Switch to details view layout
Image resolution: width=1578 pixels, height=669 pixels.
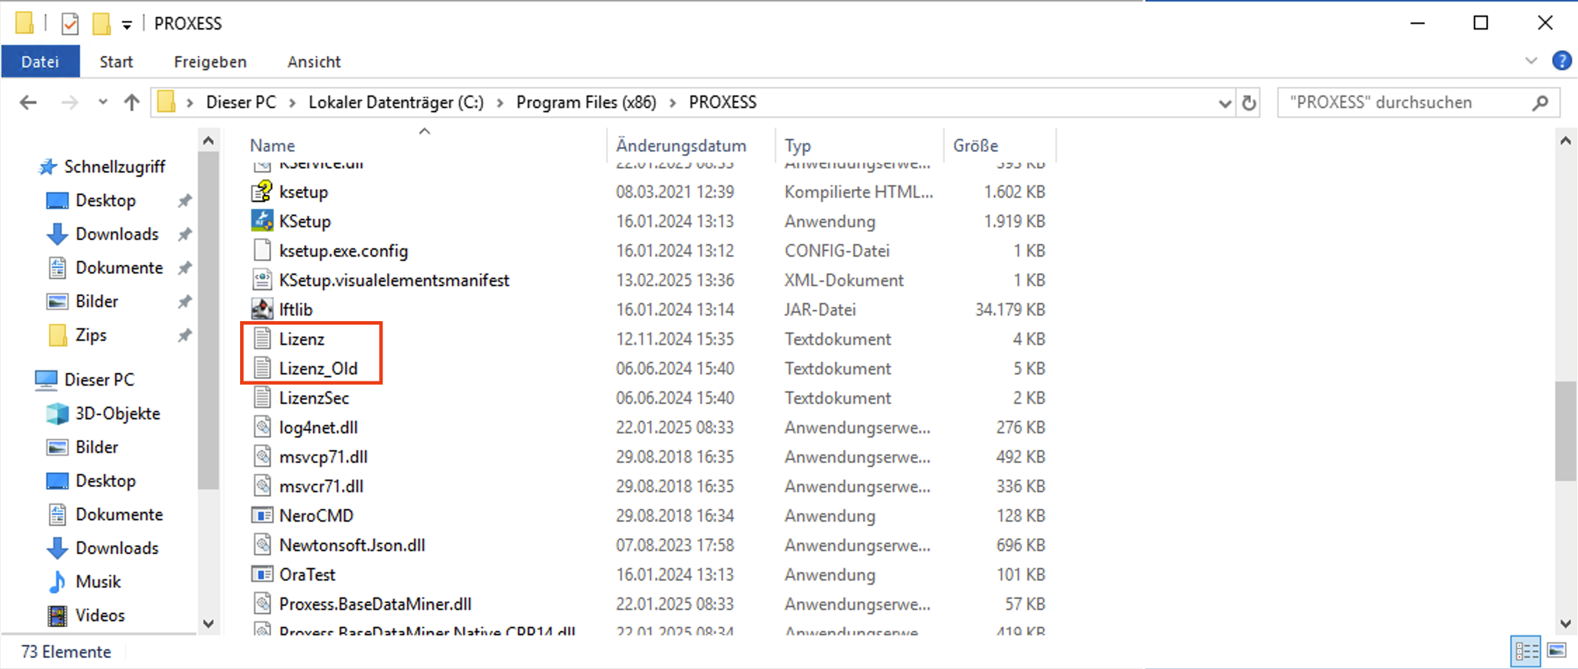click(1526, 651)
